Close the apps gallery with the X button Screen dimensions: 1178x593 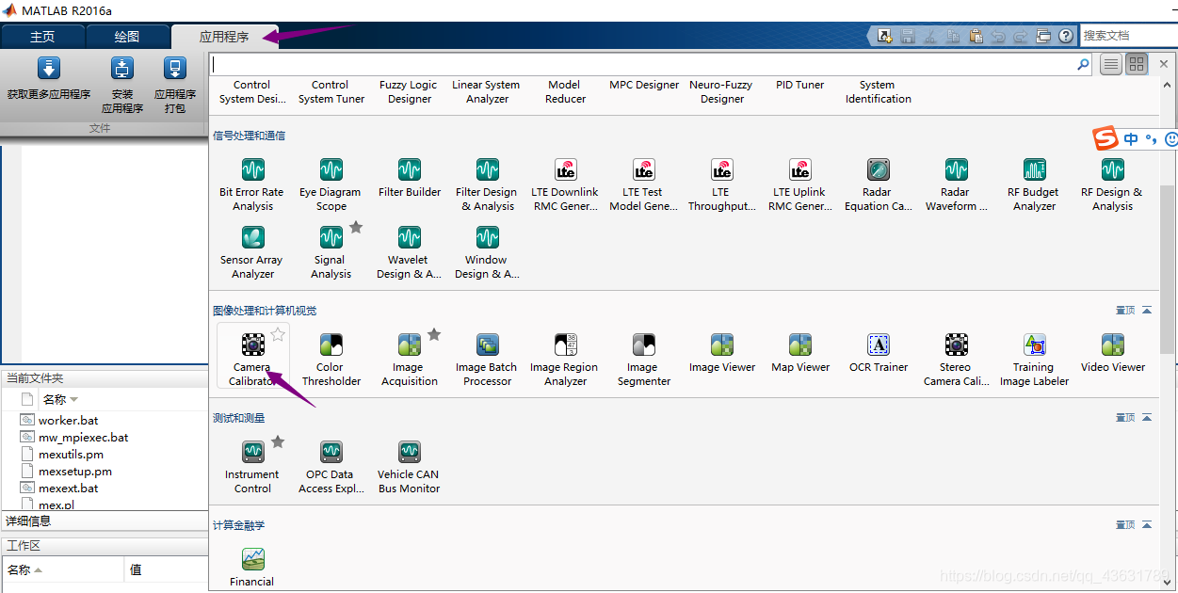[1166, 64]
